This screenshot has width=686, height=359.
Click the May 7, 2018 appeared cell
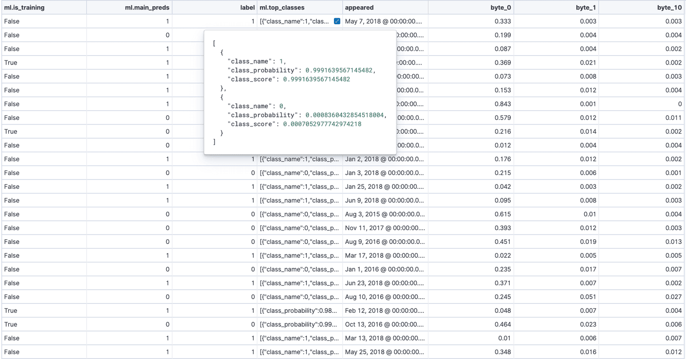coord(383,21)
